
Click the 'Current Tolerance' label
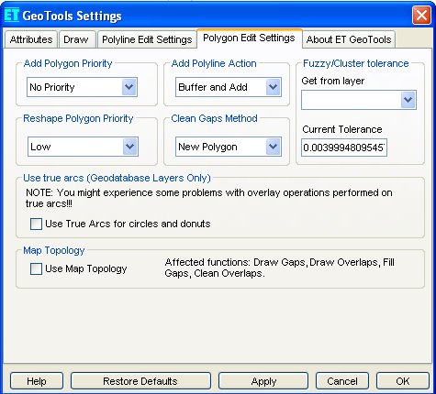click(x=342, y=129)
